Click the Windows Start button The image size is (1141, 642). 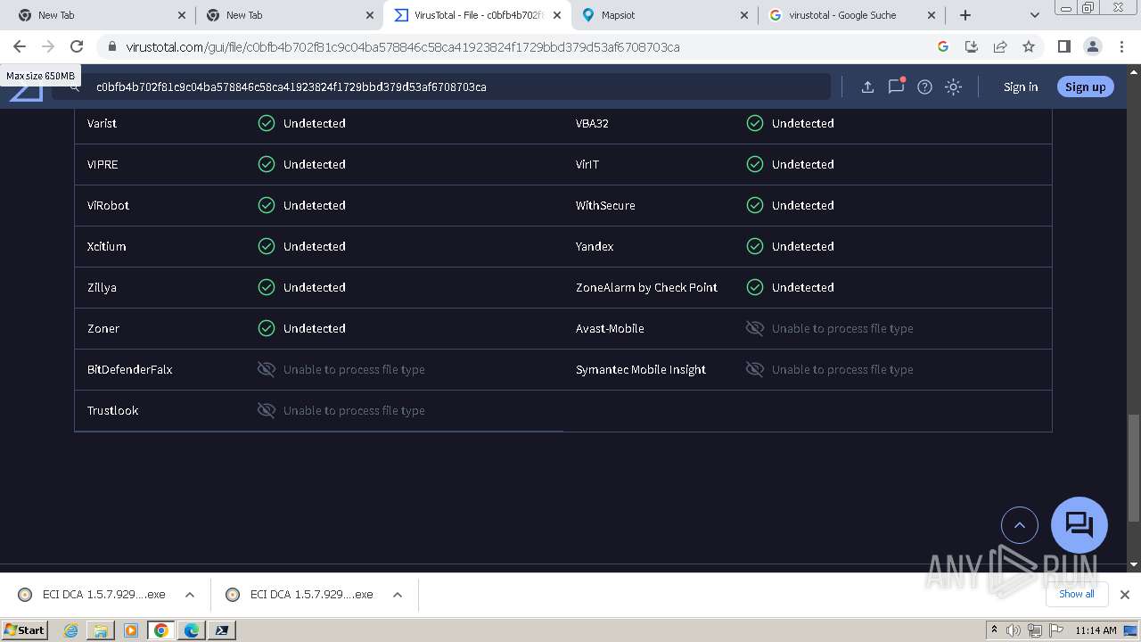tap(24, 630)
